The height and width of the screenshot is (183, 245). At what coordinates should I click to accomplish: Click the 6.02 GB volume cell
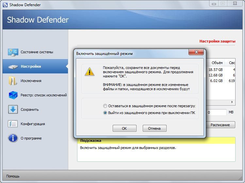pos(216,81)
